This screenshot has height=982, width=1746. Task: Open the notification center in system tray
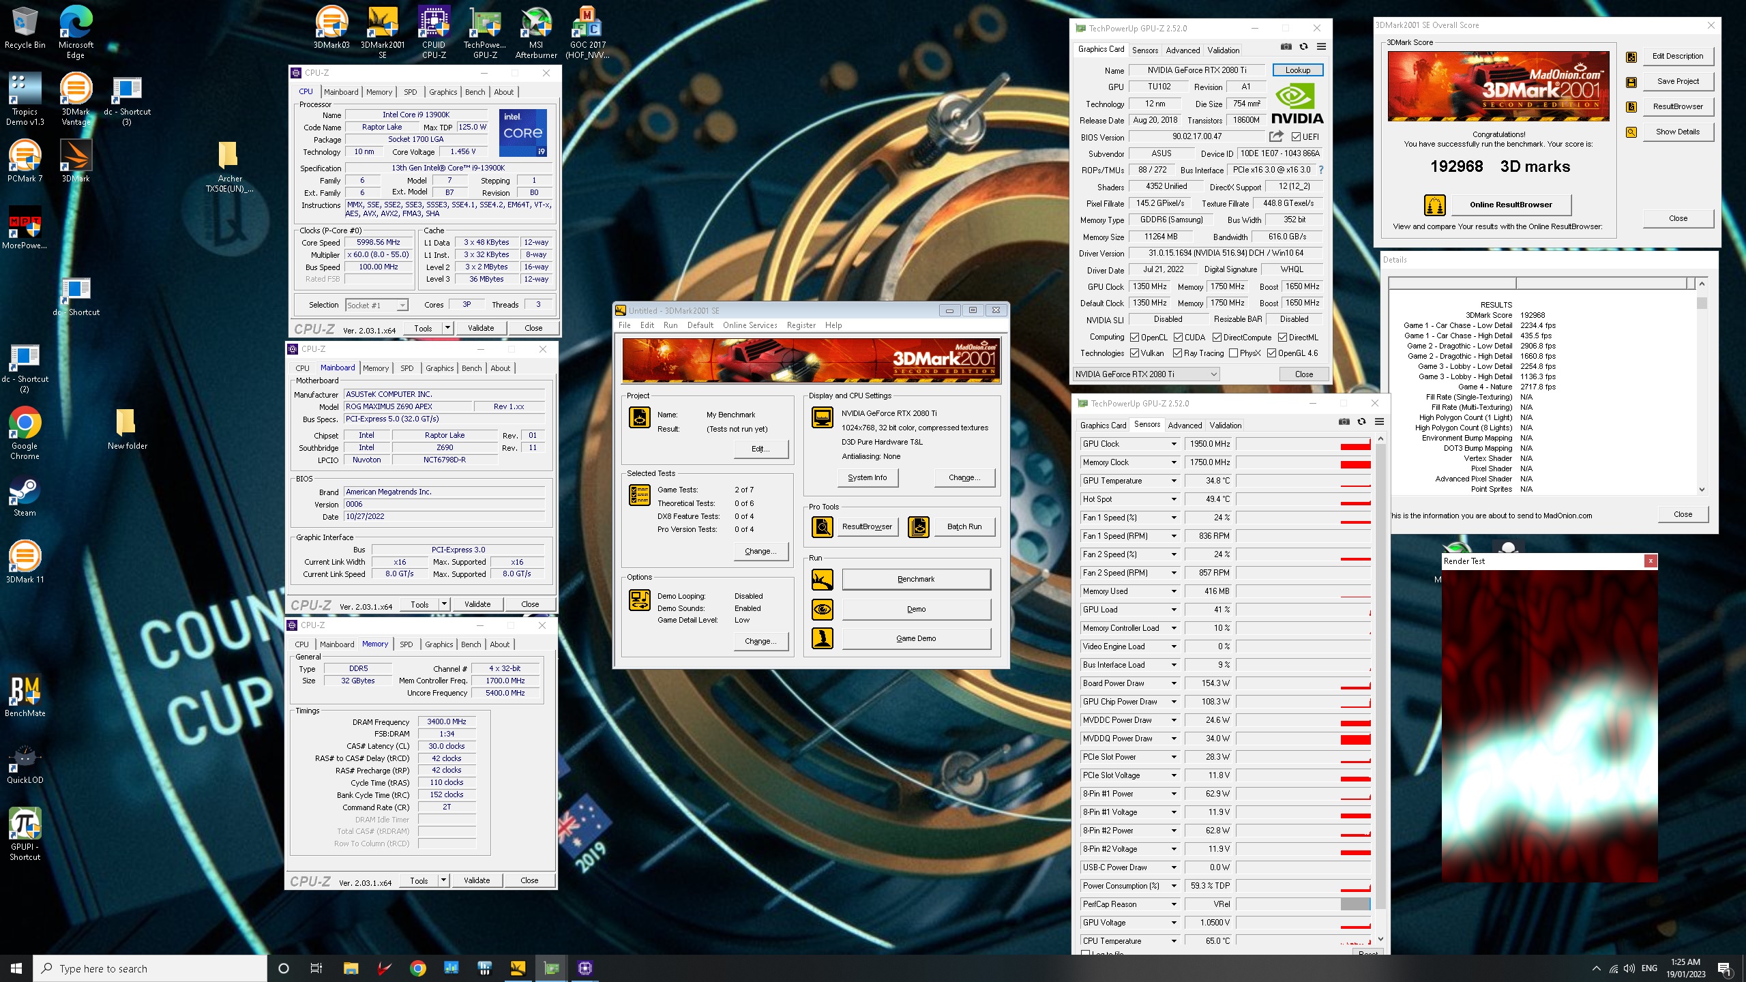[x=1724, y=968]
